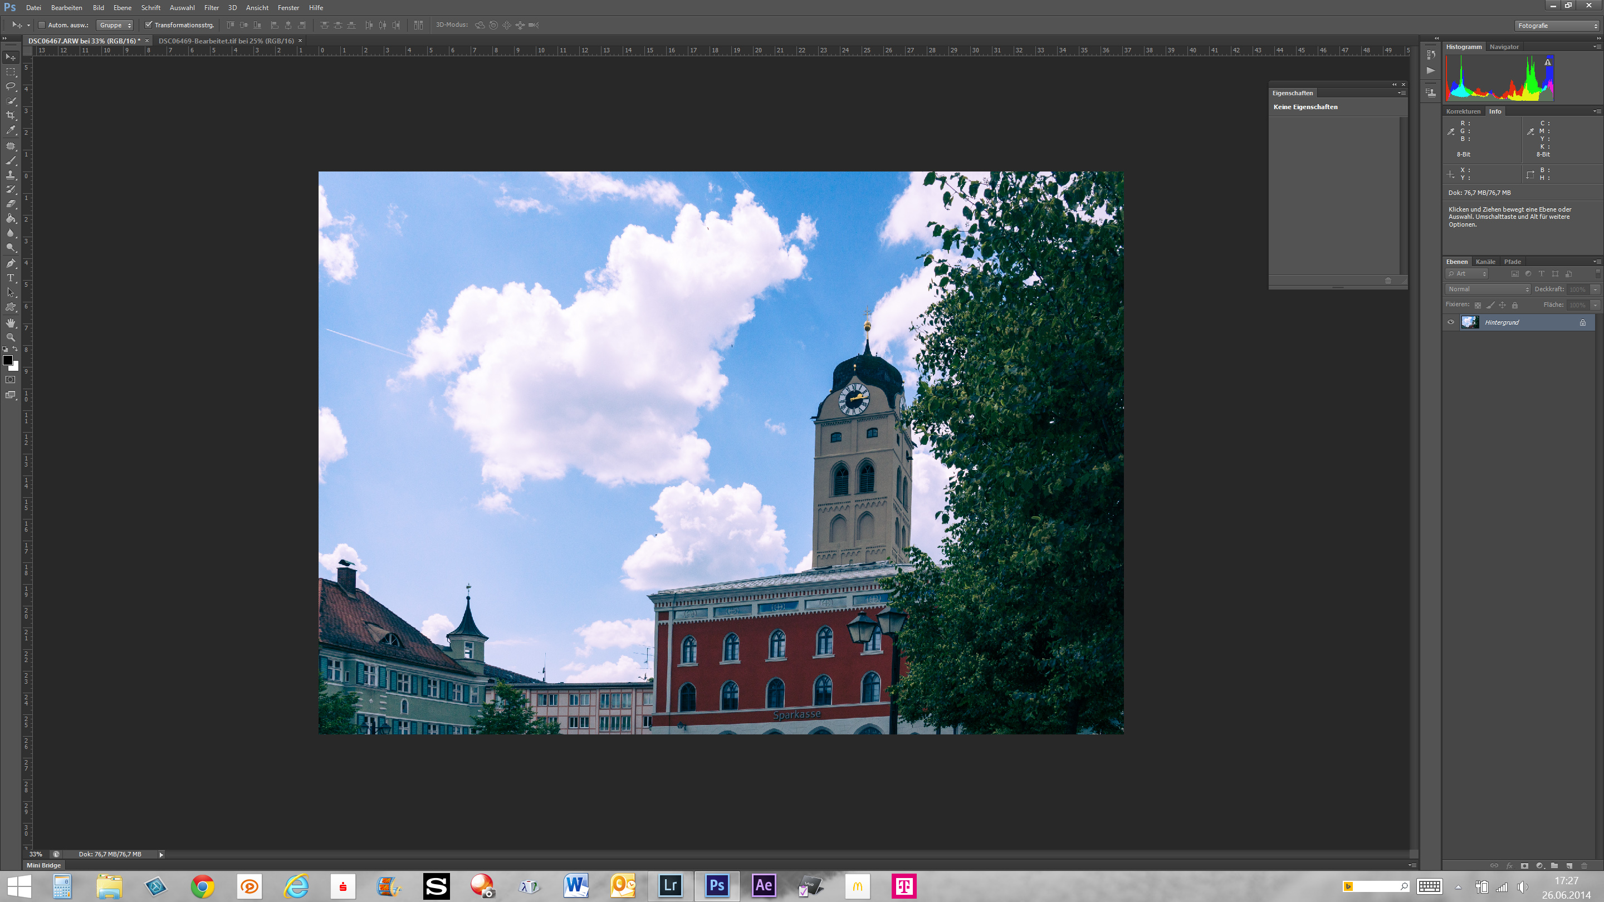This screenshot has width=1604, height=902.
Task: Select the Hand tool
Action: [11, 323]
